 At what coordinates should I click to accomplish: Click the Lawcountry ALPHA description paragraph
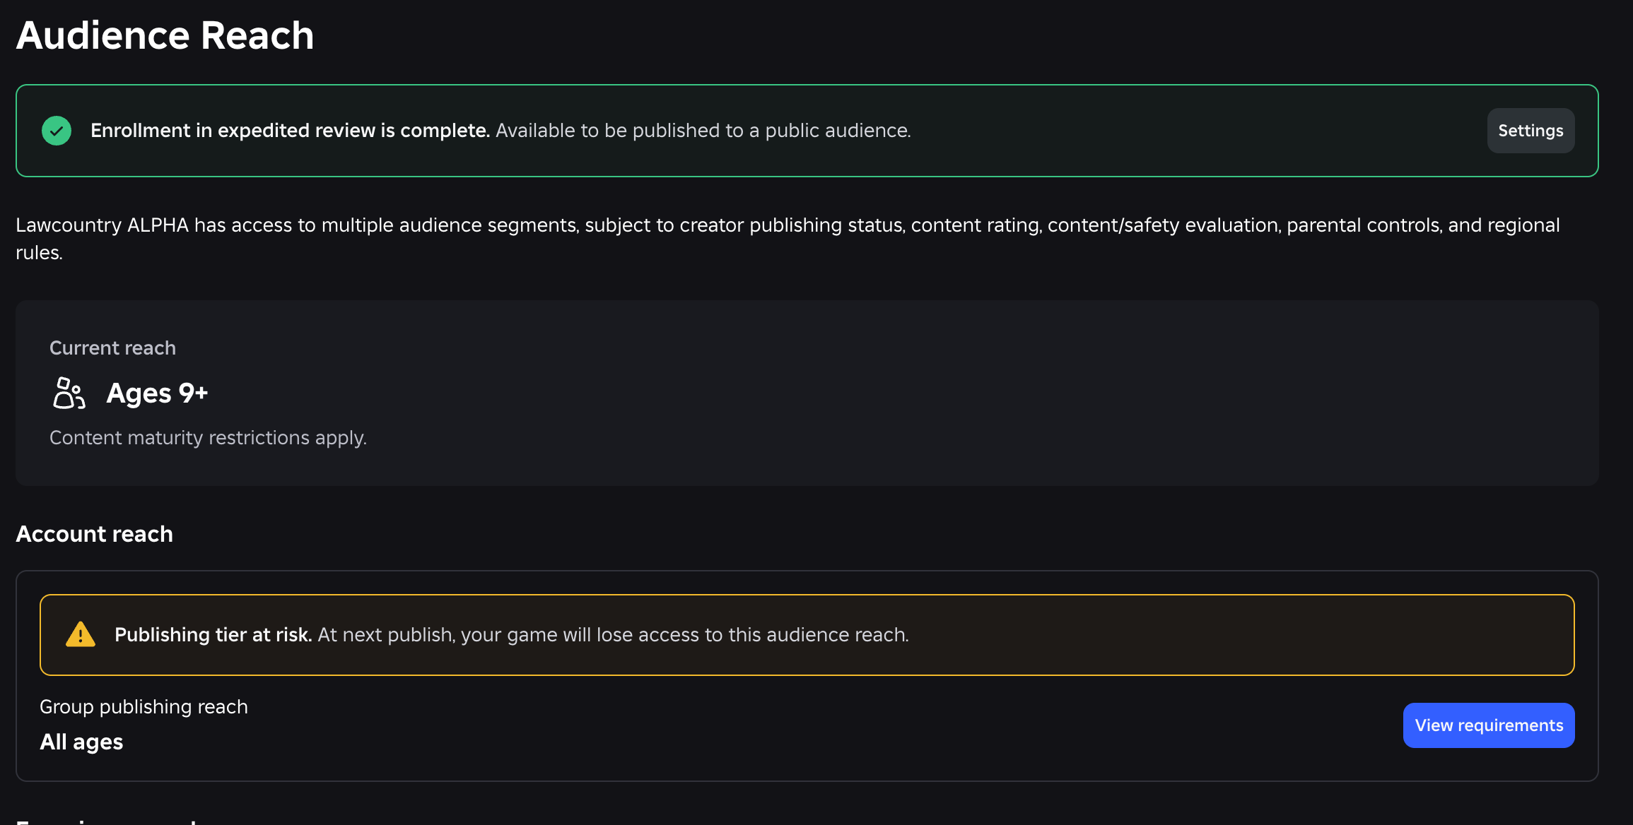click(788, 239)
